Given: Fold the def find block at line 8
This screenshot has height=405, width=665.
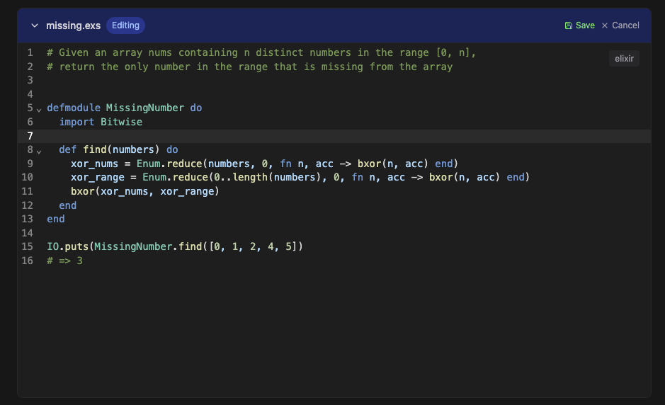Looking at the screenshot, I should (39, 152).
